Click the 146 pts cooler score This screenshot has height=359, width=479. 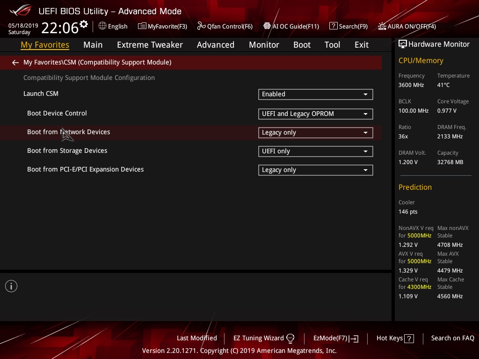pos(408,212)
